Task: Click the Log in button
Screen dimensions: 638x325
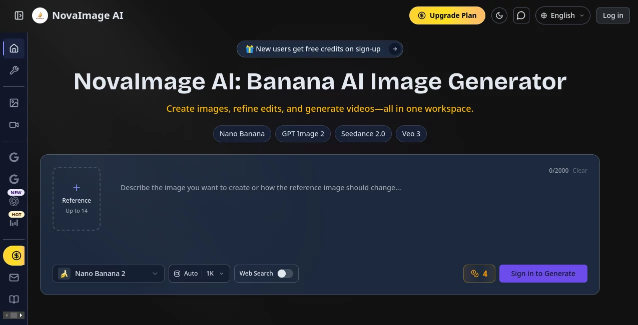Action: 613,15
